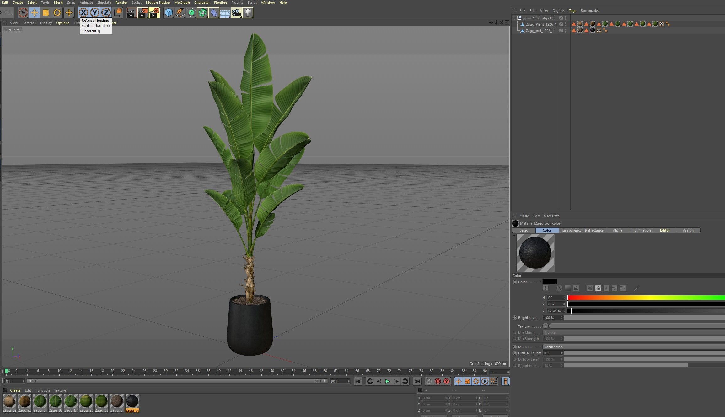
Task: Open the Illumination material tab
Action: click(x=641, y=230)
